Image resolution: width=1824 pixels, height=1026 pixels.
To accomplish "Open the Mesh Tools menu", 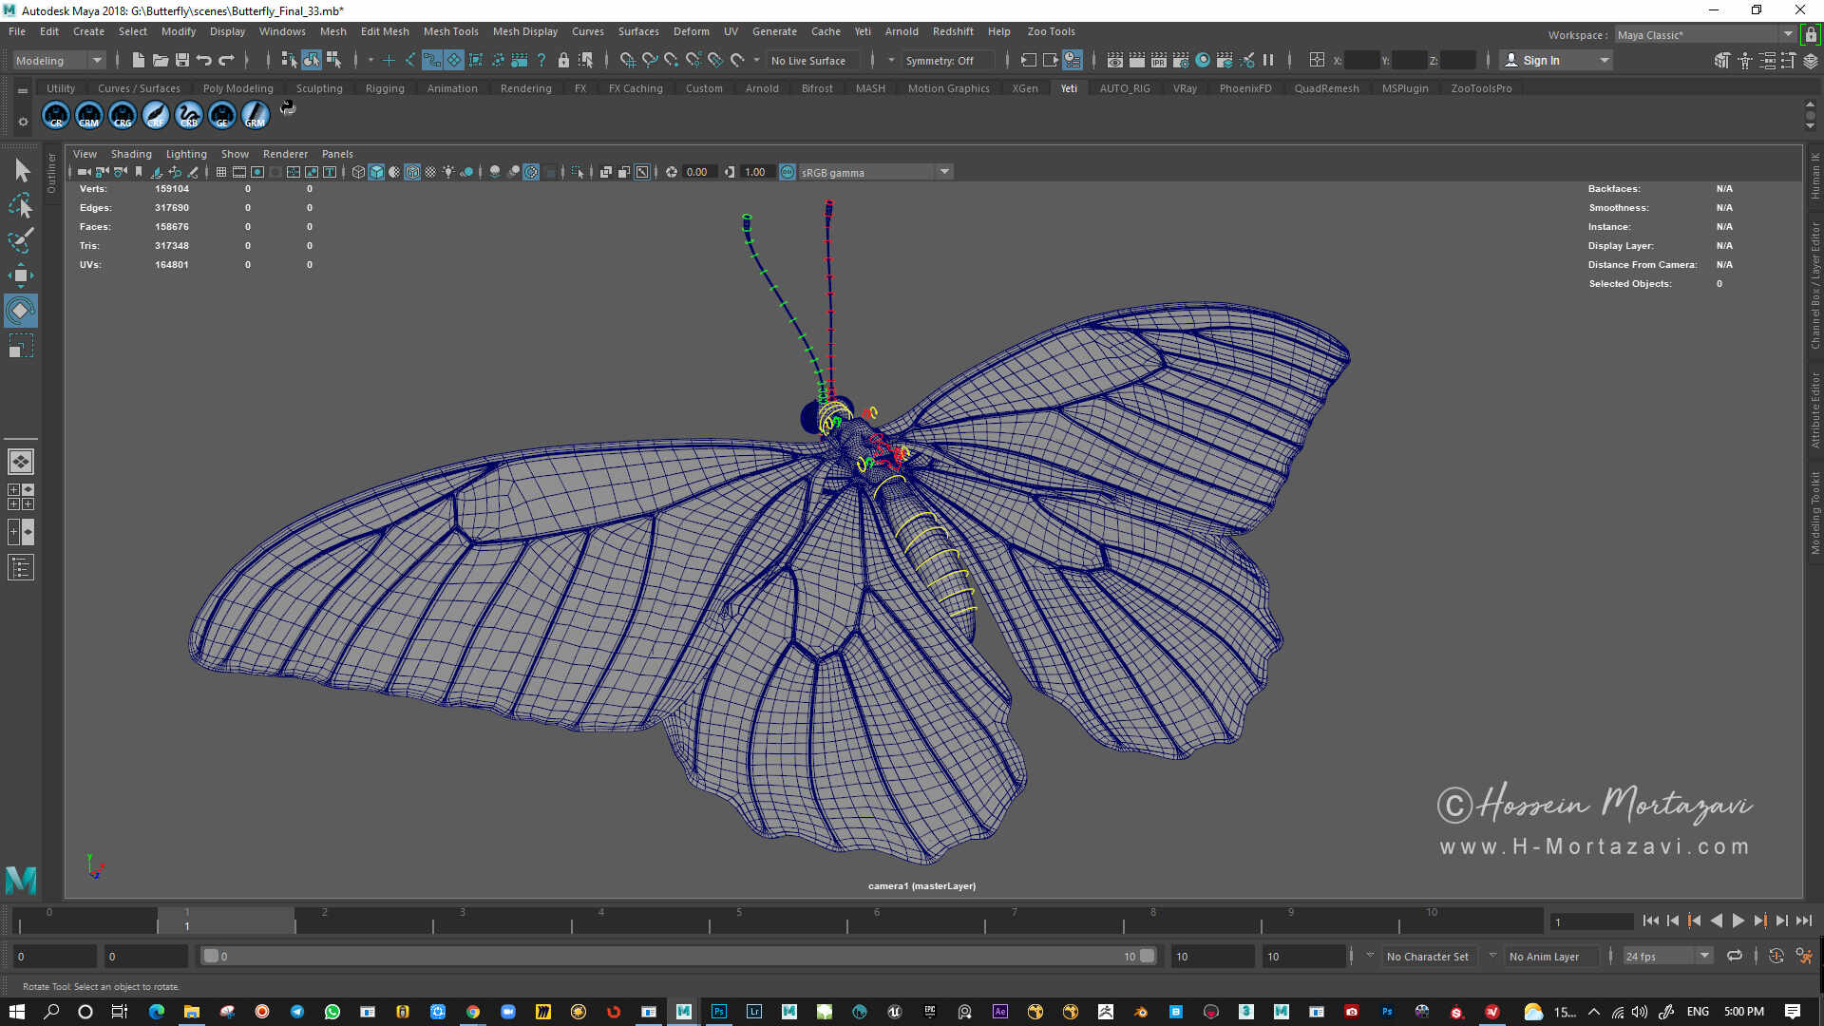I will pos(450,31).
